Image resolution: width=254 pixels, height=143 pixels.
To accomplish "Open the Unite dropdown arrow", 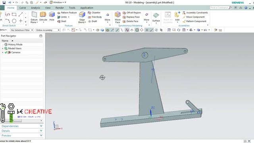I will (69, 17).
